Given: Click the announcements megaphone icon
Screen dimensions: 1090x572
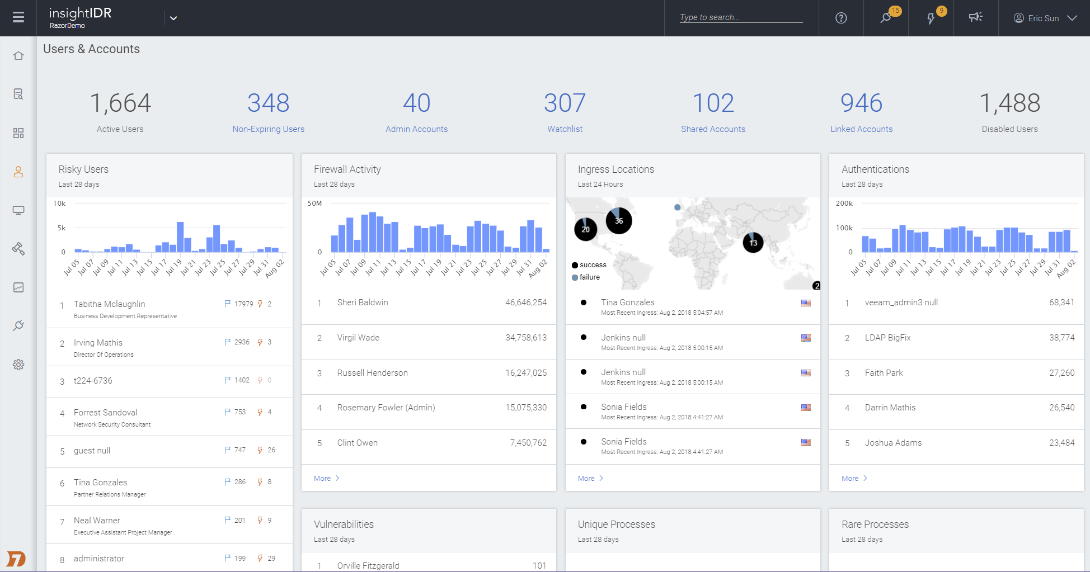Looking at the screenshot, I should click(975, 17).
